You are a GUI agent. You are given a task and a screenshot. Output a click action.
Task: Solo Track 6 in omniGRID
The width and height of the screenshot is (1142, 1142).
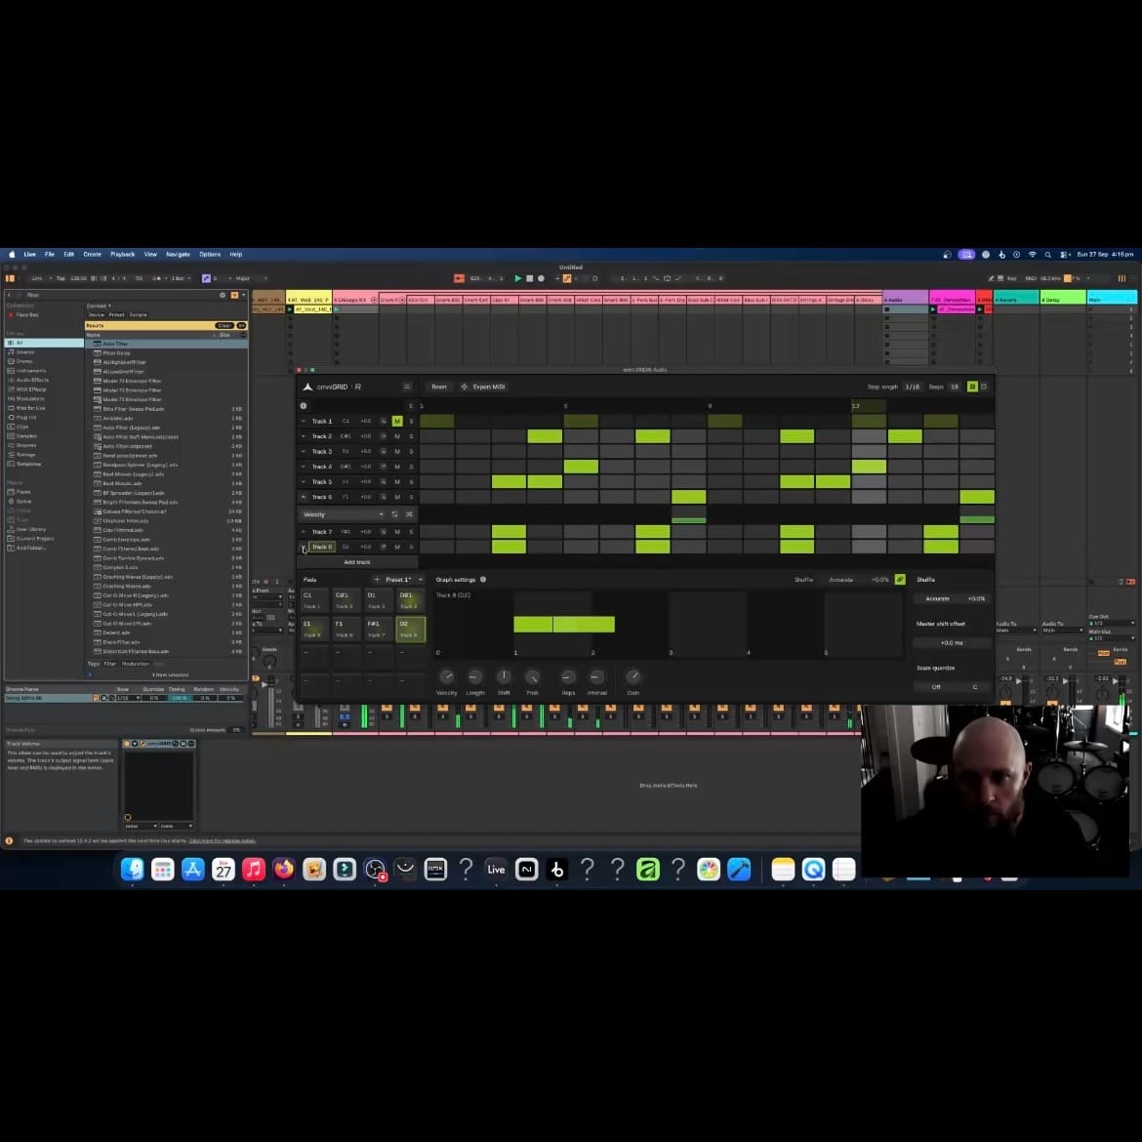(411, 497)
